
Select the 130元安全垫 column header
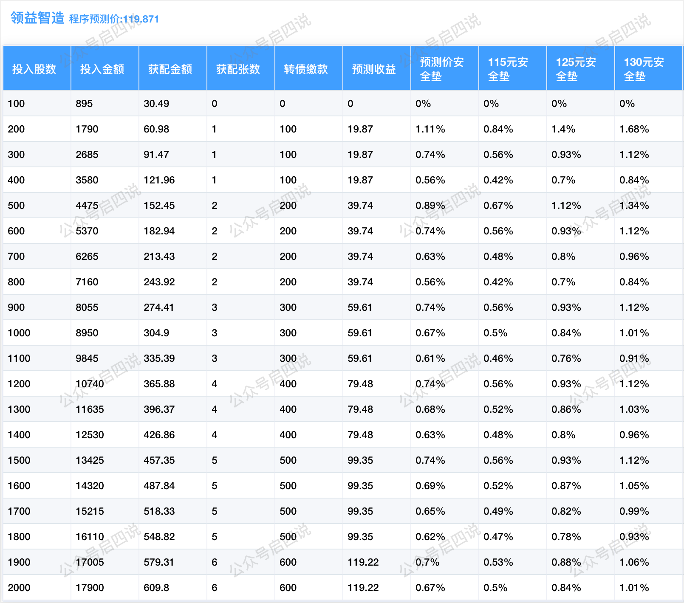[x=644, y=69]
